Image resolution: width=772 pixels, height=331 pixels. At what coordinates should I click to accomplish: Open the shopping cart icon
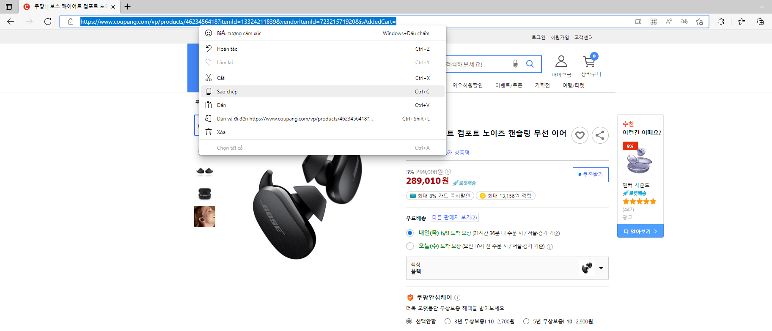pos(589,62)
